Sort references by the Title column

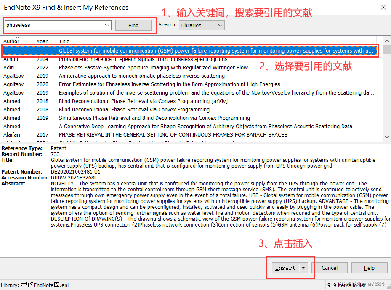point(64,41)
